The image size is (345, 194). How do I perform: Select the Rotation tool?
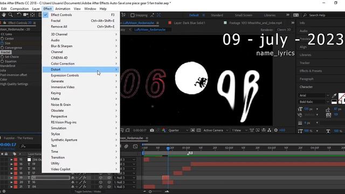coord(19,15)
